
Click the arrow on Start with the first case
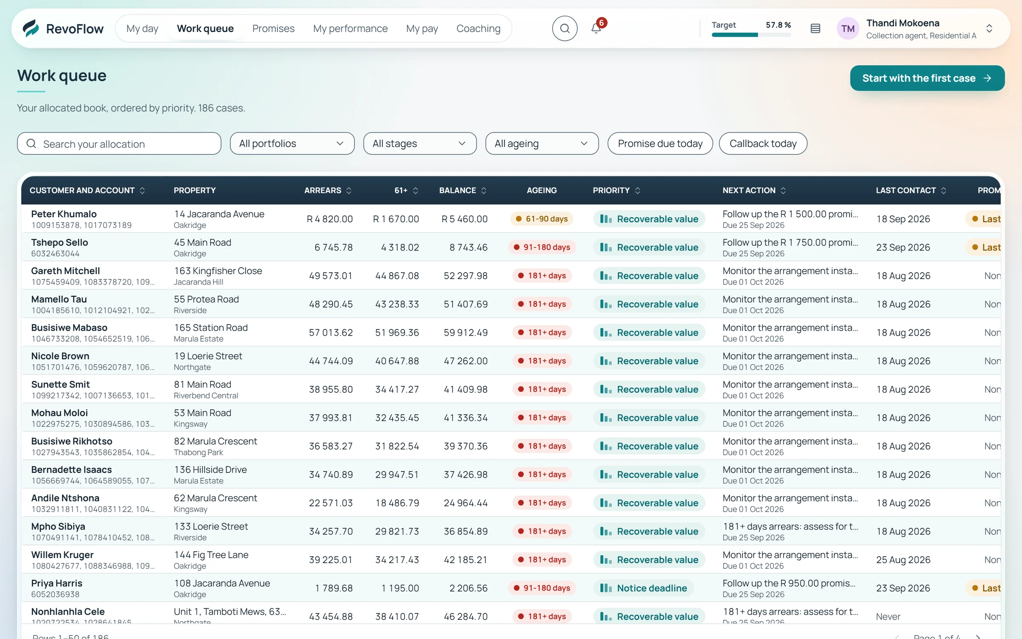[x=988, y=78]
